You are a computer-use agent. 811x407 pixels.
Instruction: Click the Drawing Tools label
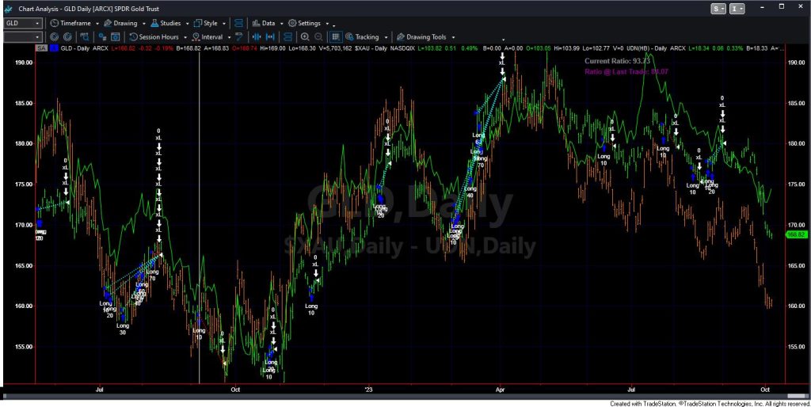(x=426, y=37)
